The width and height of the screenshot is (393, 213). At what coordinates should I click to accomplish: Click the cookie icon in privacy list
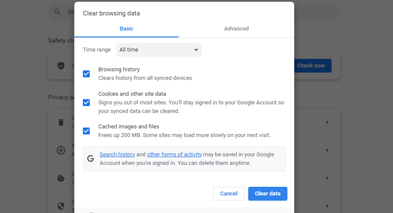click(x=61, y=178)
